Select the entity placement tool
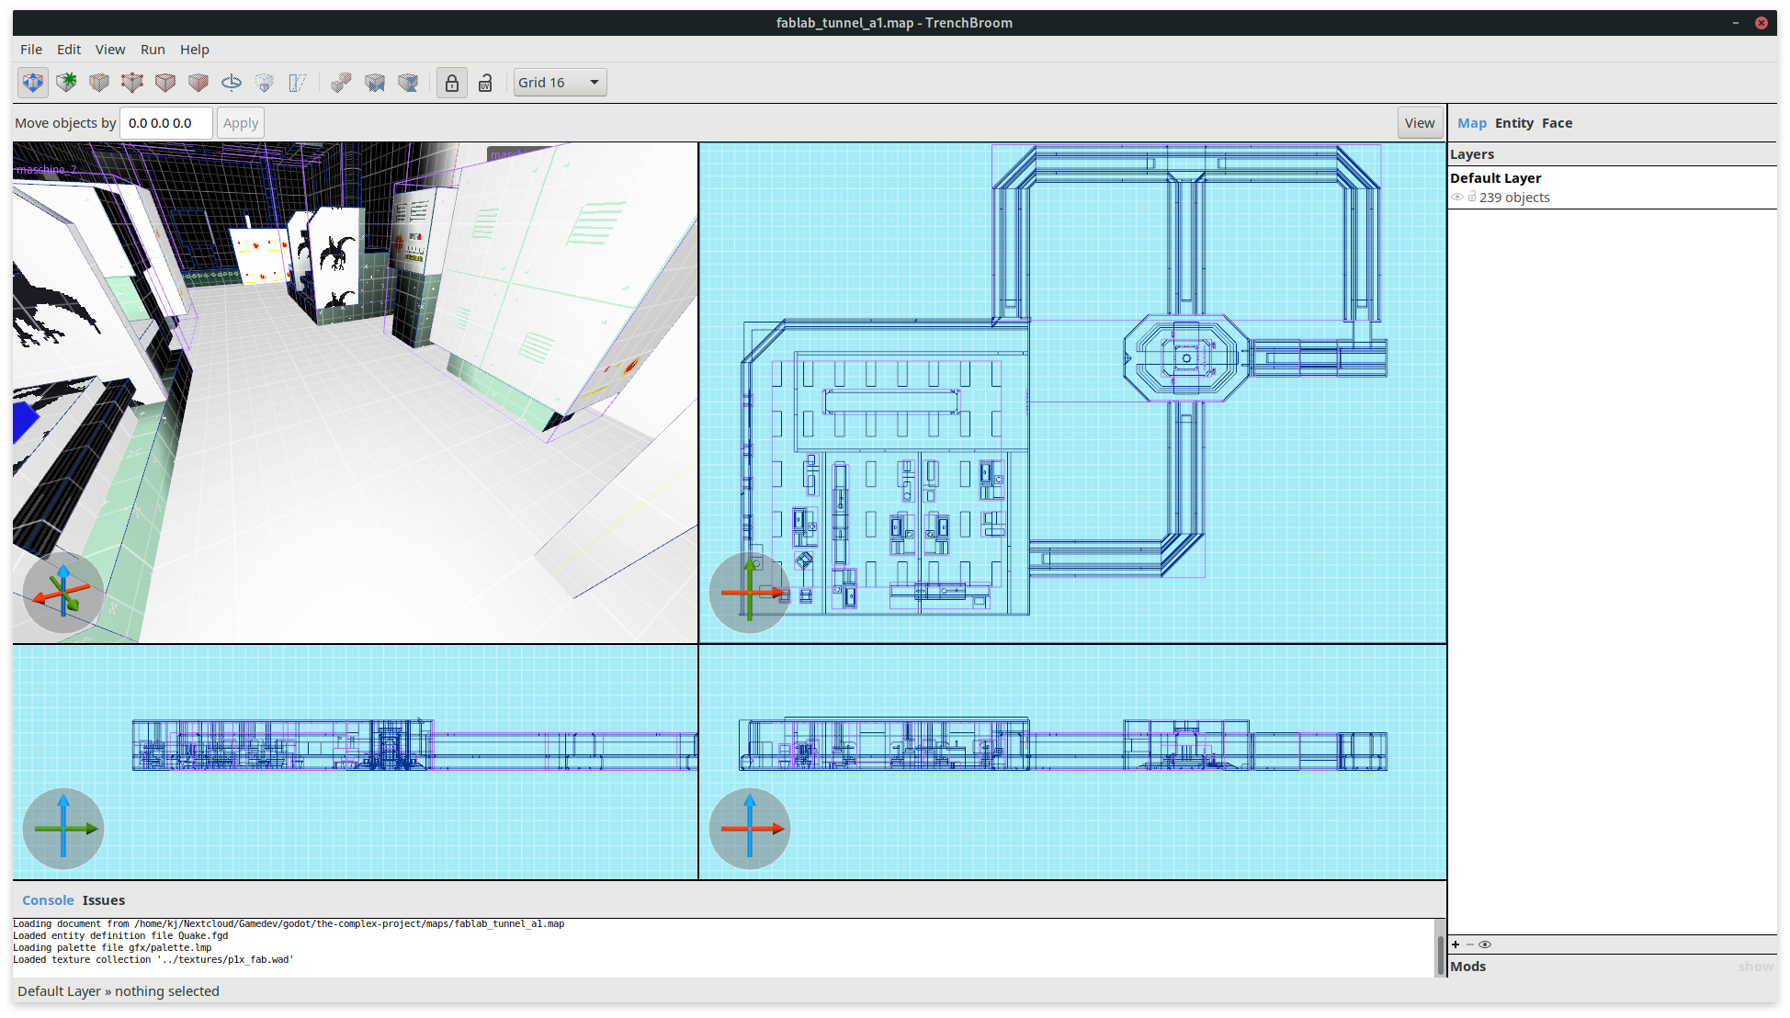 [x=69, y=81]
